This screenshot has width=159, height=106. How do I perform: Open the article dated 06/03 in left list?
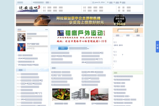click(30, 77)
